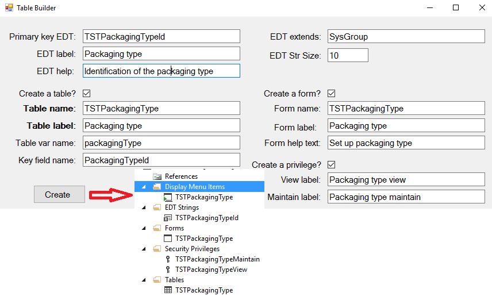Toggle the 'Create a form?' checkbox
This screenshot has width=492, height=300.
[331, 94]
